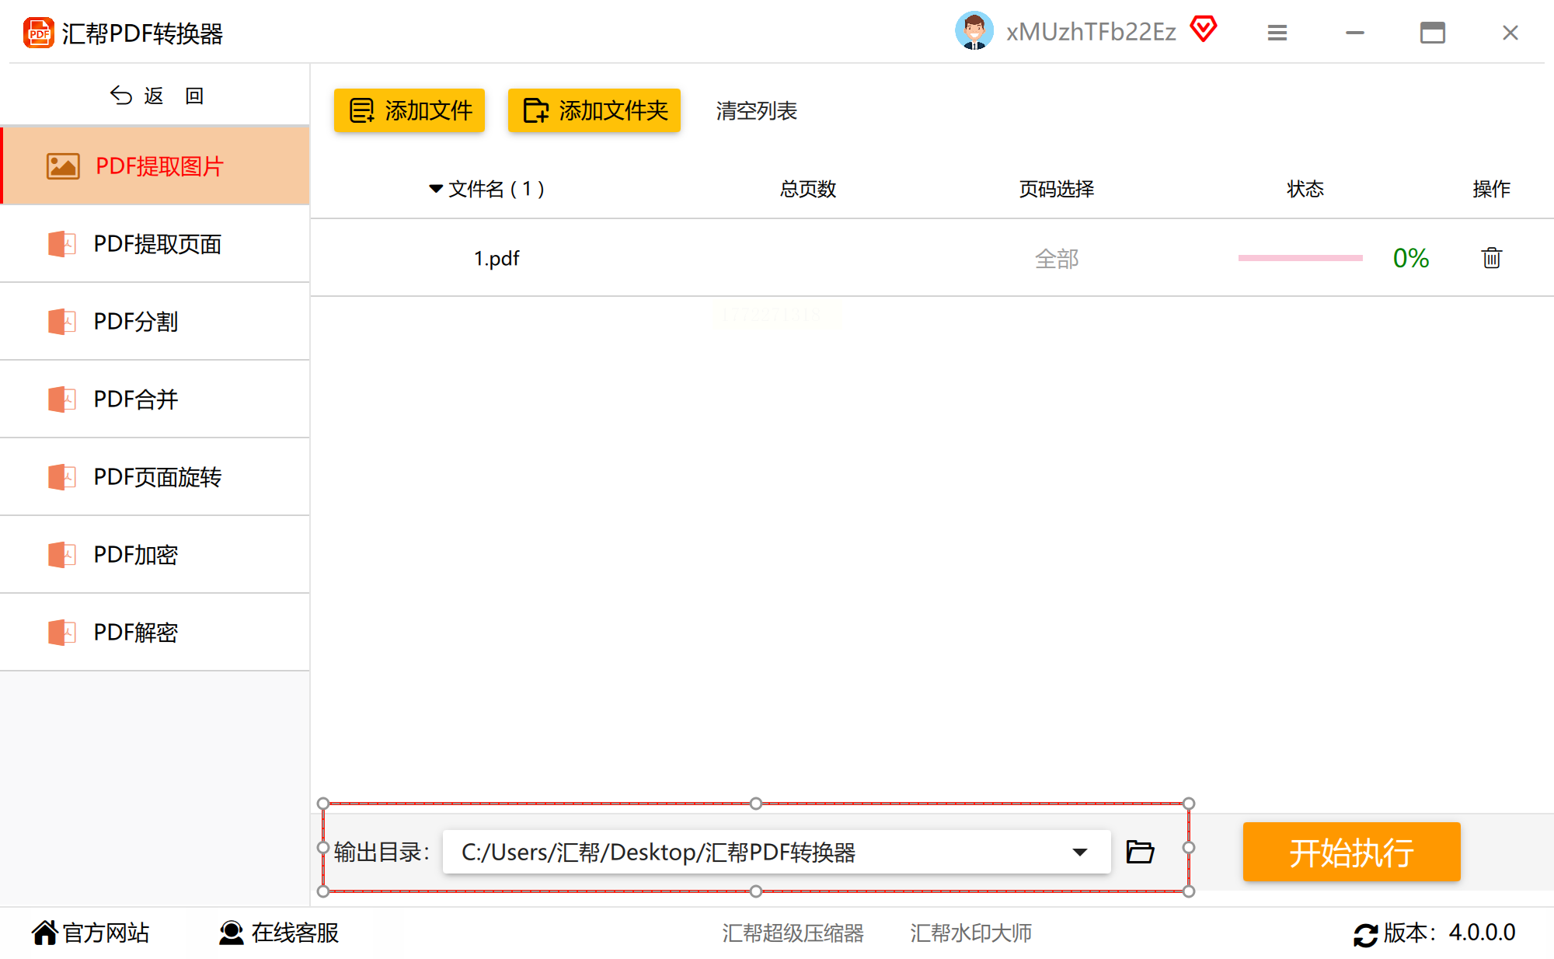Choose PDF页面旋转 in the sidebar
The width and height of the screenshot is (1554, 959).
coord(155,477)
